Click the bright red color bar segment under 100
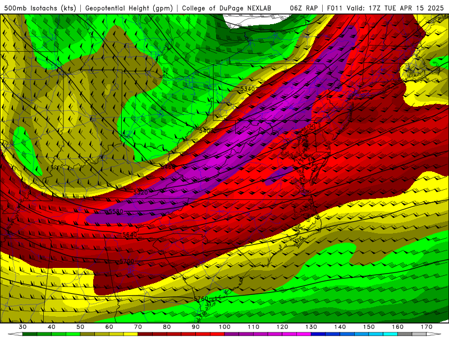Screen dimensions: 449x337 coord(218,334)
